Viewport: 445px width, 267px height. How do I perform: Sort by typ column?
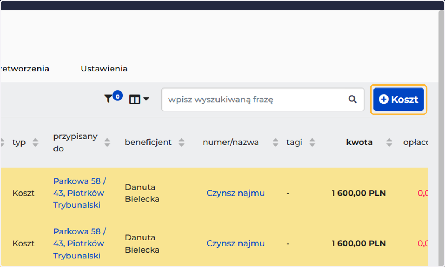tap(35, 143)
